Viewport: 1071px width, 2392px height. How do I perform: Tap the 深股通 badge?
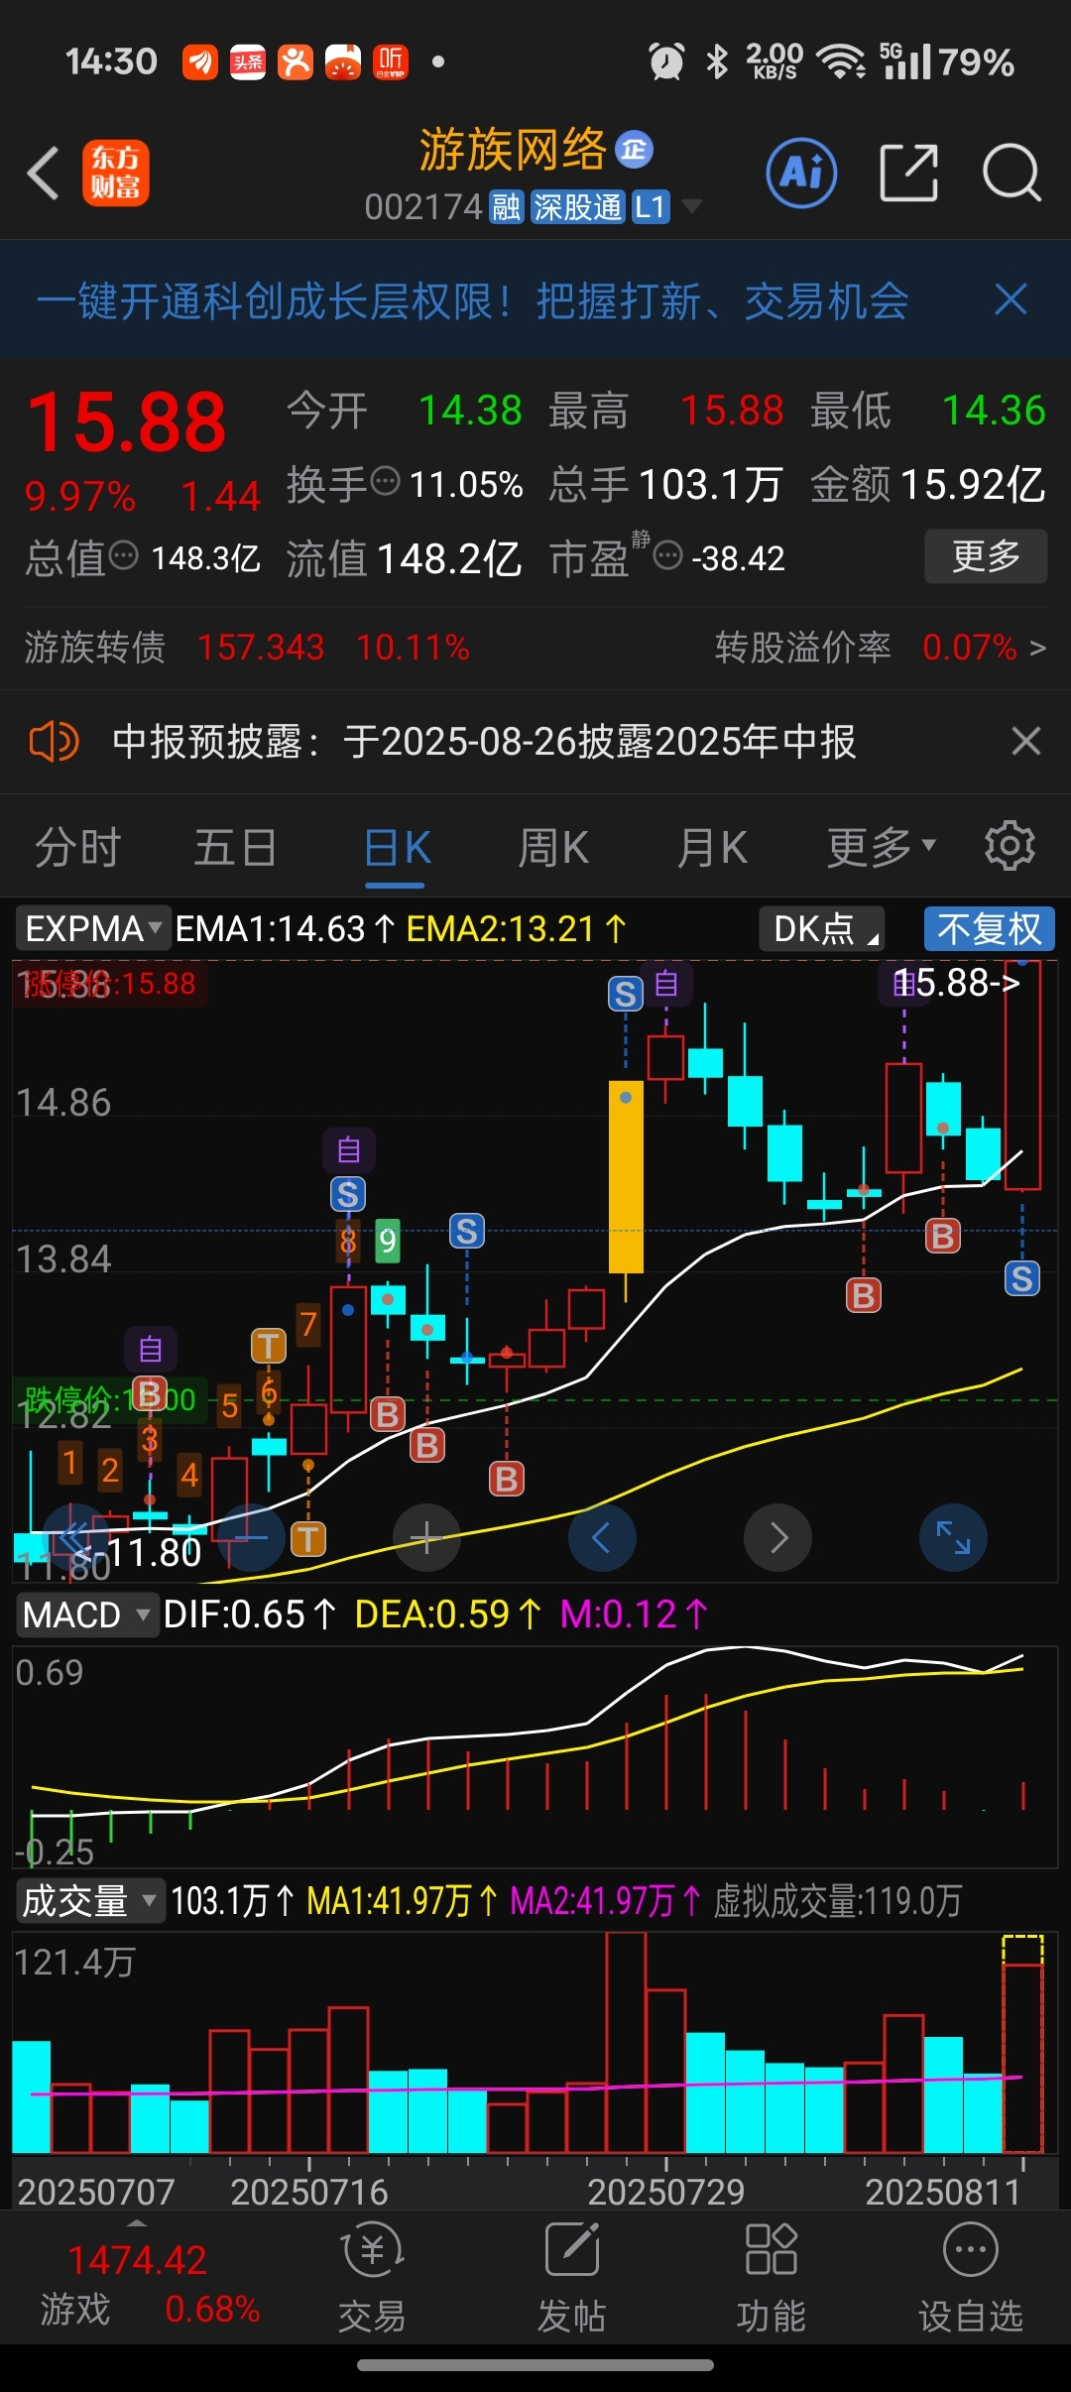pyautogui.click(x=577, y=207)
